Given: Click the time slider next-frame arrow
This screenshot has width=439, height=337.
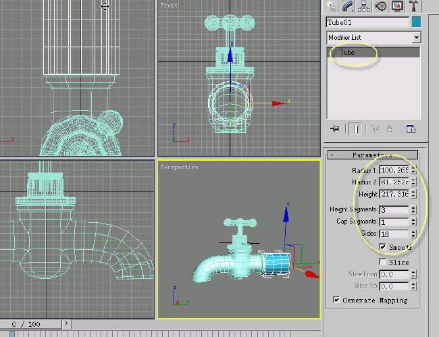Looking at the screenshot, I should pyautogui.click(x=66, y=324).
